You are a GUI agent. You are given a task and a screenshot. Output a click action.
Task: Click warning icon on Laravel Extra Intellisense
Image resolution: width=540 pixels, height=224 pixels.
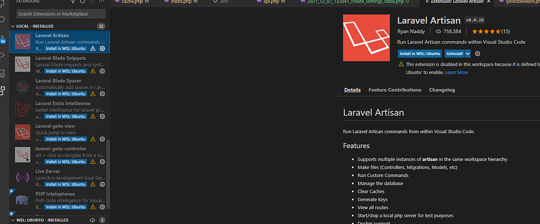click(x=93, y=116)
